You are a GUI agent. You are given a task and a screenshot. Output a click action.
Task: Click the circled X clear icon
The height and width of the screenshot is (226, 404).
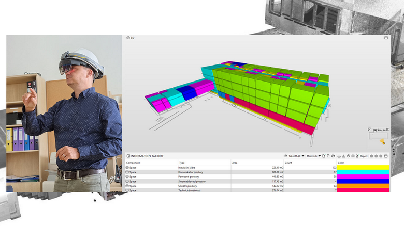[x=348, y=156]
